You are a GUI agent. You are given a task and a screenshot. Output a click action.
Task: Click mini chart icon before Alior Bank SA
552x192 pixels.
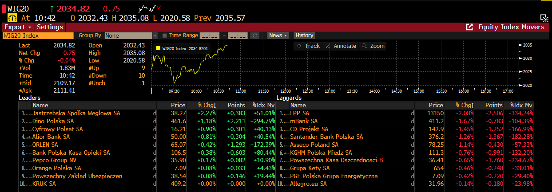click(29, 137)
